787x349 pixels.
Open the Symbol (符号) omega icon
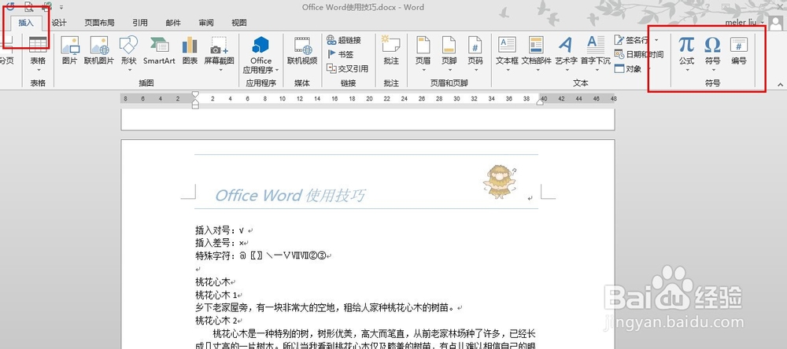[713, 51]
